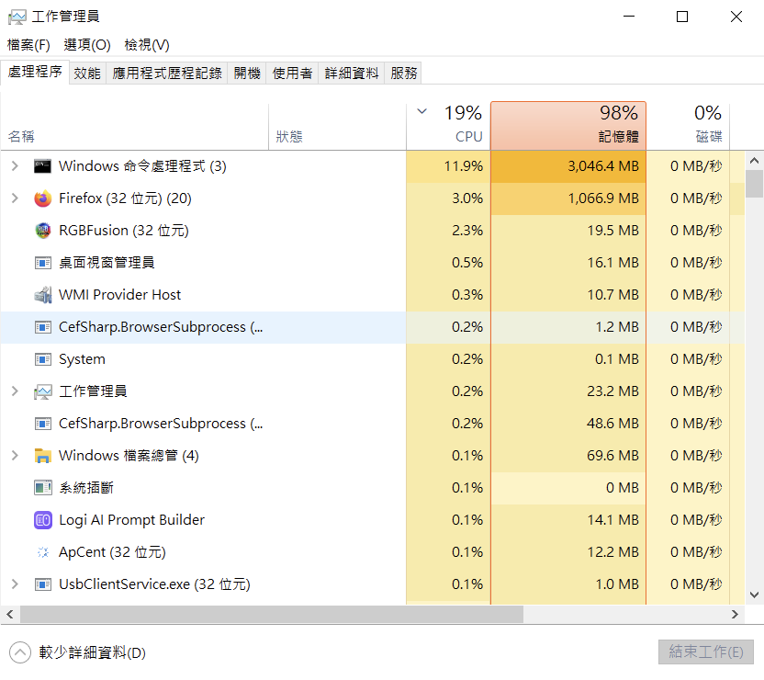The height and width of the screenshot is (680, 764).
Task: Select the ApCent (32 位元) row name
Action: 113,552
